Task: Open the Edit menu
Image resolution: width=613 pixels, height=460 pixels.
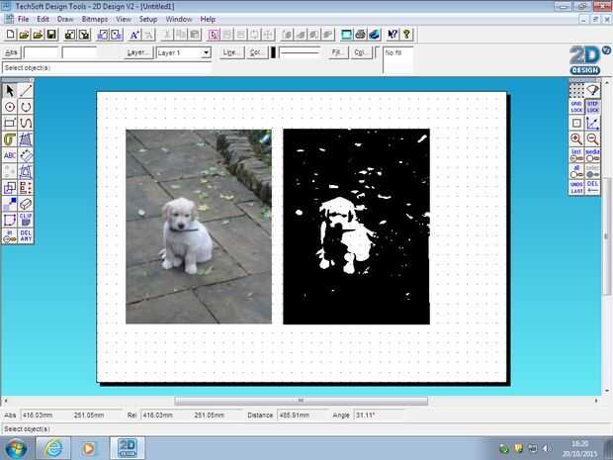Action: [43, 19]
